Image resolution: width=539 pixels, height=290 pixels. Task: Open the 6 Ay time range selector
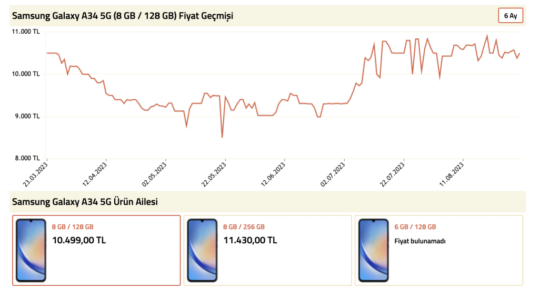[x=511, y=16]
